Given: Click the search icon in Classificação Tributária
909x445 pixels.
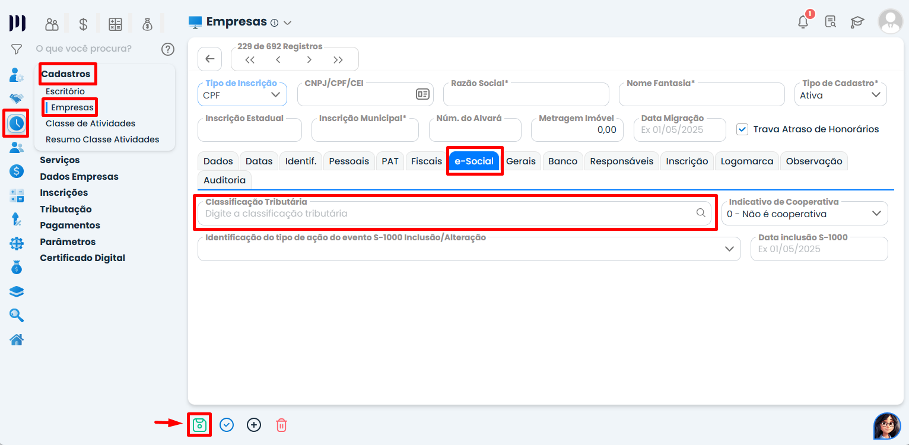Looking at the screenshot, I should click(701, 213).
